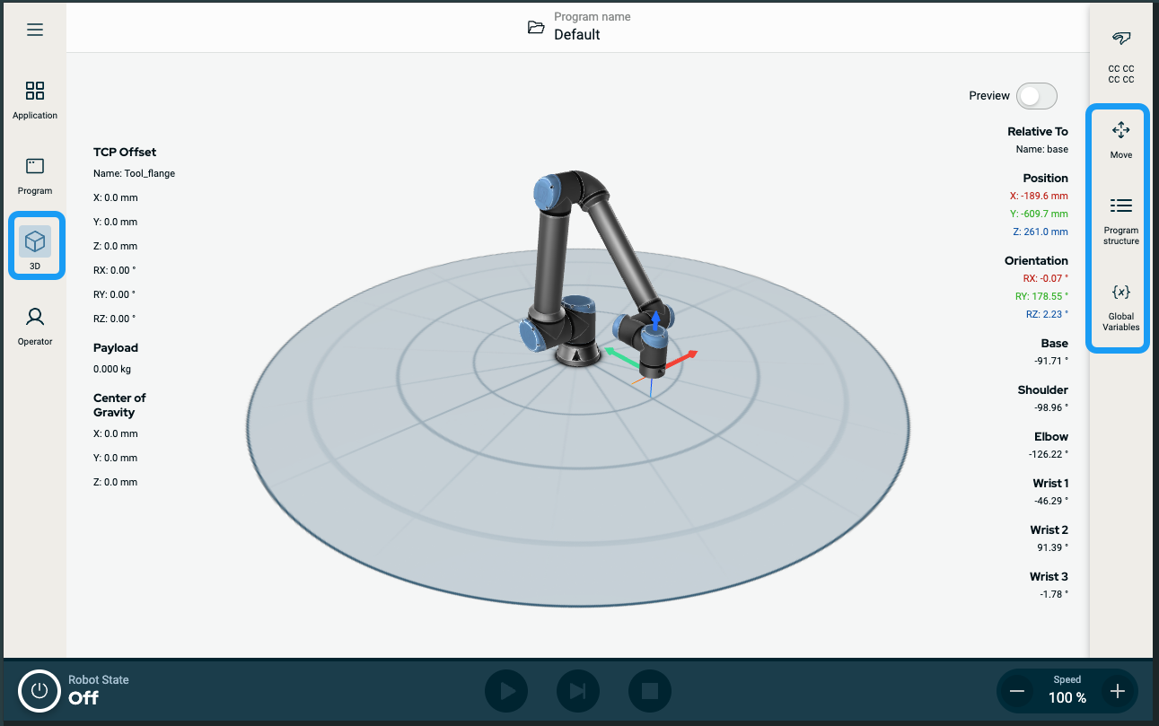Open the Operator screen
This screenshot has width=1159, height=726.
(x=35, y=325)
